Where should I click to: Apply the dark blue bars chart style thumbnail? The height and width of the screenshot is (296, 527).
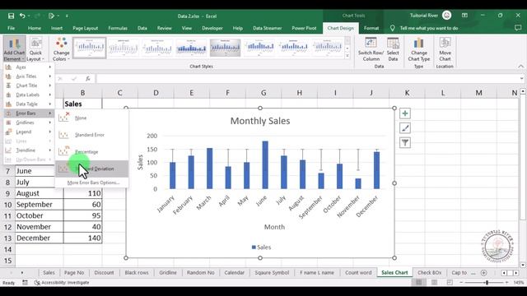[x=191, y=48]
